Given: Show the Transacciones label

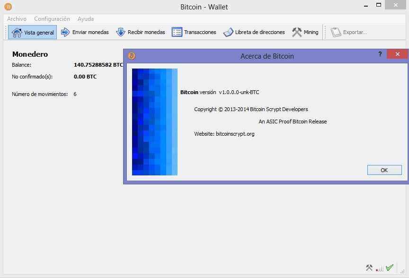Looking at the screenshot, I should click(x=200, y=32).
